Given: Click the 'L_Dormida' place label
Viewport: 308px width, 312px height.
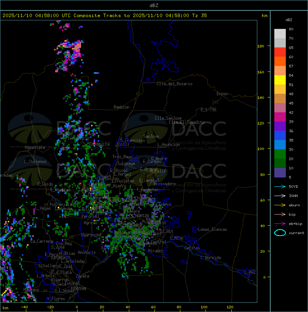Looking at the screenshot, I should coord(211,258).
